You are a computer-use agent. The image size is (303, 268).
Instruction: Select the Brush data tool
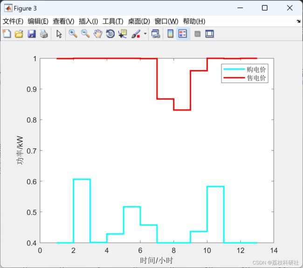point(136,34)
